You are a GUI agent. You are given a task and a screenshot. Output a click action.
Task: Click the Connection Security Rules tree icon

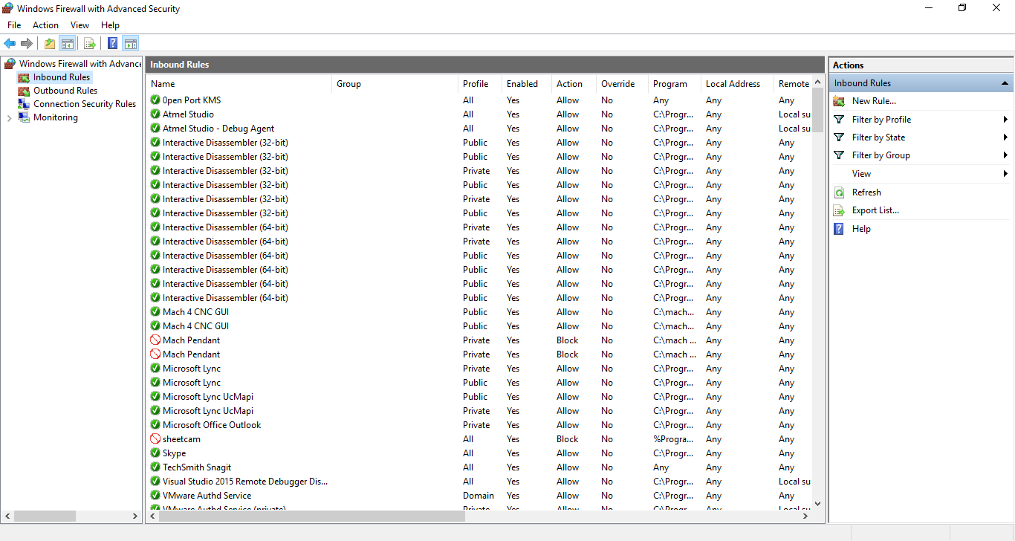coord(24,104)
